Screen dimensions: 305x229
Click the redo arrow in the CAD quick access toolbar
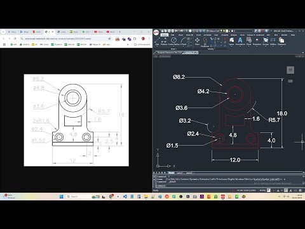(x=182, y=31)
